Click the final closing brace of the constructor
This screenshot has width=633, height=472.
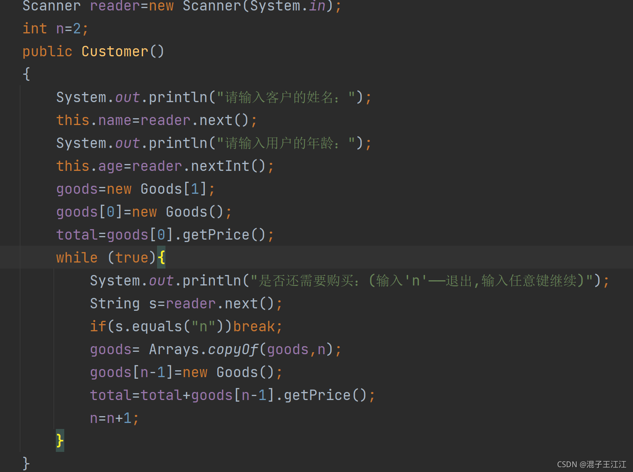point(26,463)
